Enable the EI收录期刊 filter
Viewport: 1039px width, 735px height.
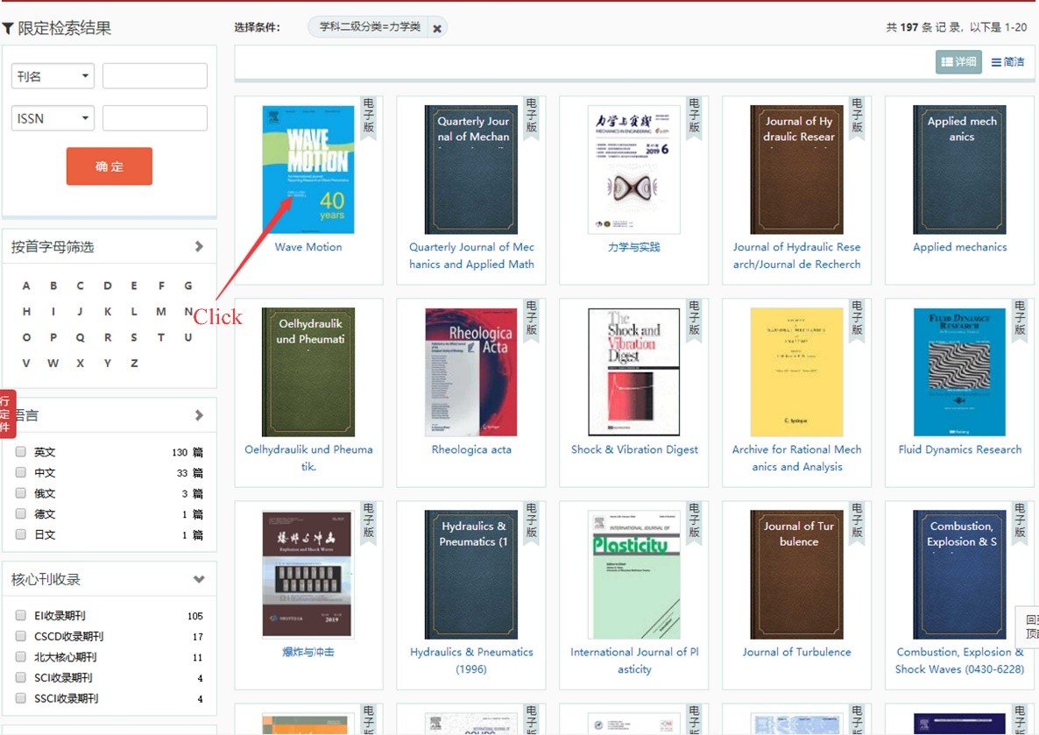point(21,615)
